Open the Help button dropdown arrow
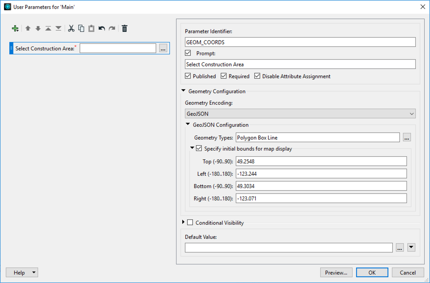This screenshot has width=430, height=283. 34,272
